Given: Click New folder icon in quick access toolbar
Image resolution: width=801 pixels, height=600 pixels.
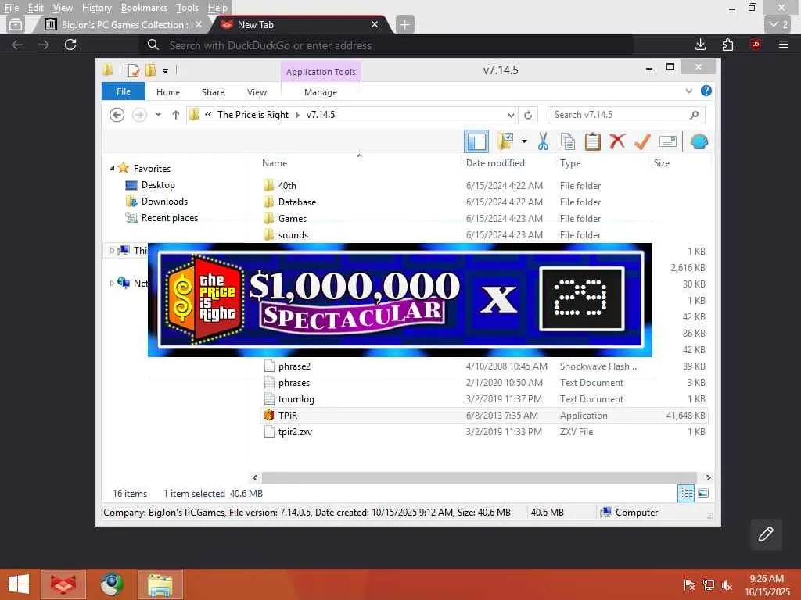Looking at the screenshot, I should [150, 70].
